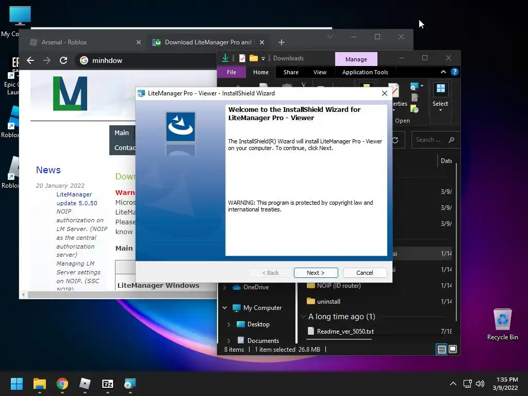This screenshot has width=528, height=396.
Task: Switch to Home ribbon tab
Action: tap(260, 72)
